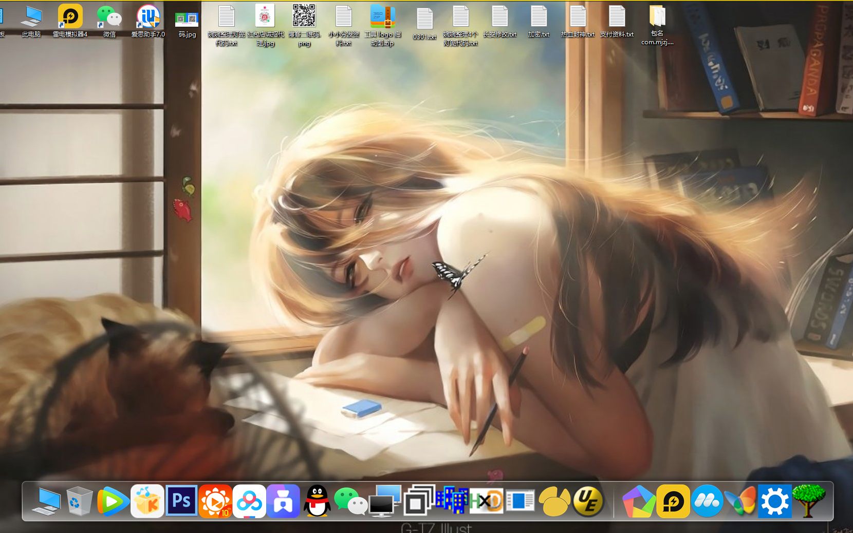
Task: Open the Recycle Bin in the dock
Action: click(x=80, y=501)
